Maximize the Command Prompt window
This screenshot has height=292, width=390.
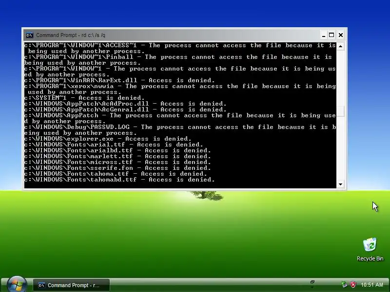pyautogui.click(x=331, y=35)
